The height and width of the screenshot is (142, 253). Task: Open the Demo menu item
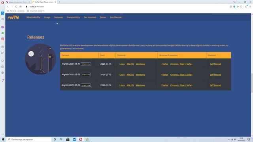click(103, 17)
